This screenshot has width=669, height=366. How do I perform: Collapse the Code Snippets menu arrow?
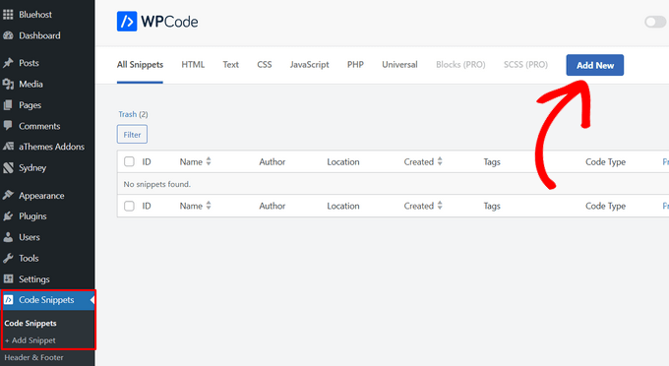[x=92, y=300]
